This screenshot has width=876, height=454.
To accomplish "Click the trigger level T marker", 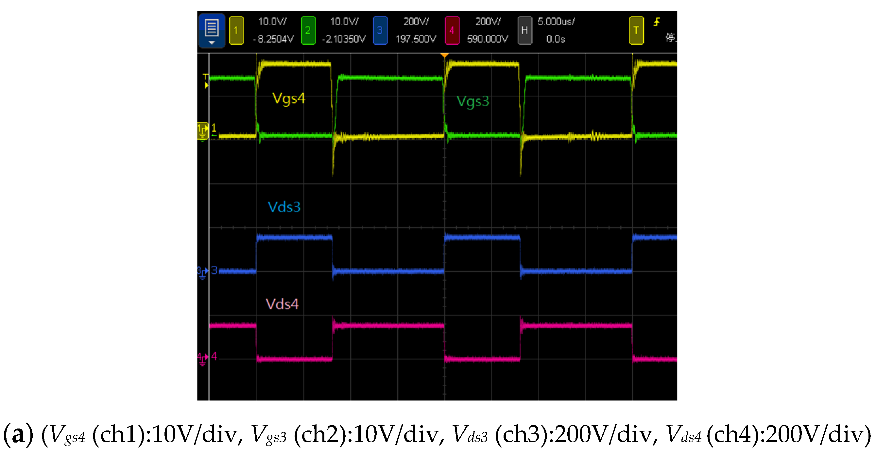I will pyautogui.click(x=206, y=81).
